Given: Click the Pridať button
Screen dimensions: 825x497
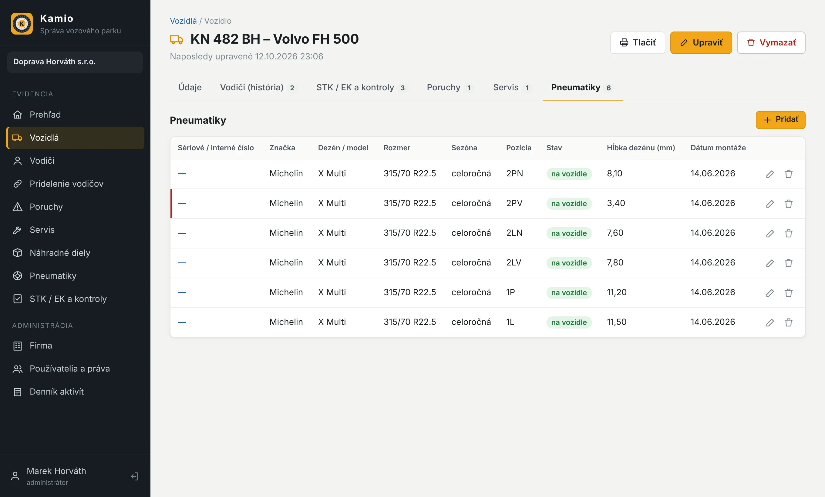Looking at the screenshot, I should click(x=780, y=120).
